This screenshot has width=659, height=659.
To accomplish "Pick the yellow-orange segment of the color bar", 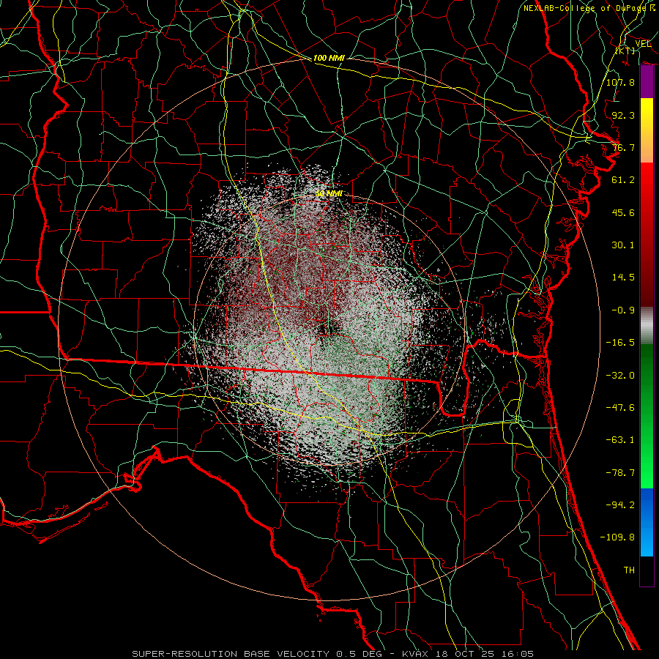I will click(x=647, y=130).
